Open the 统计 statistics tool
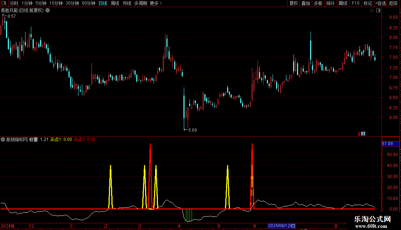This screenshot has height=230, width=401. pos(330,3)
